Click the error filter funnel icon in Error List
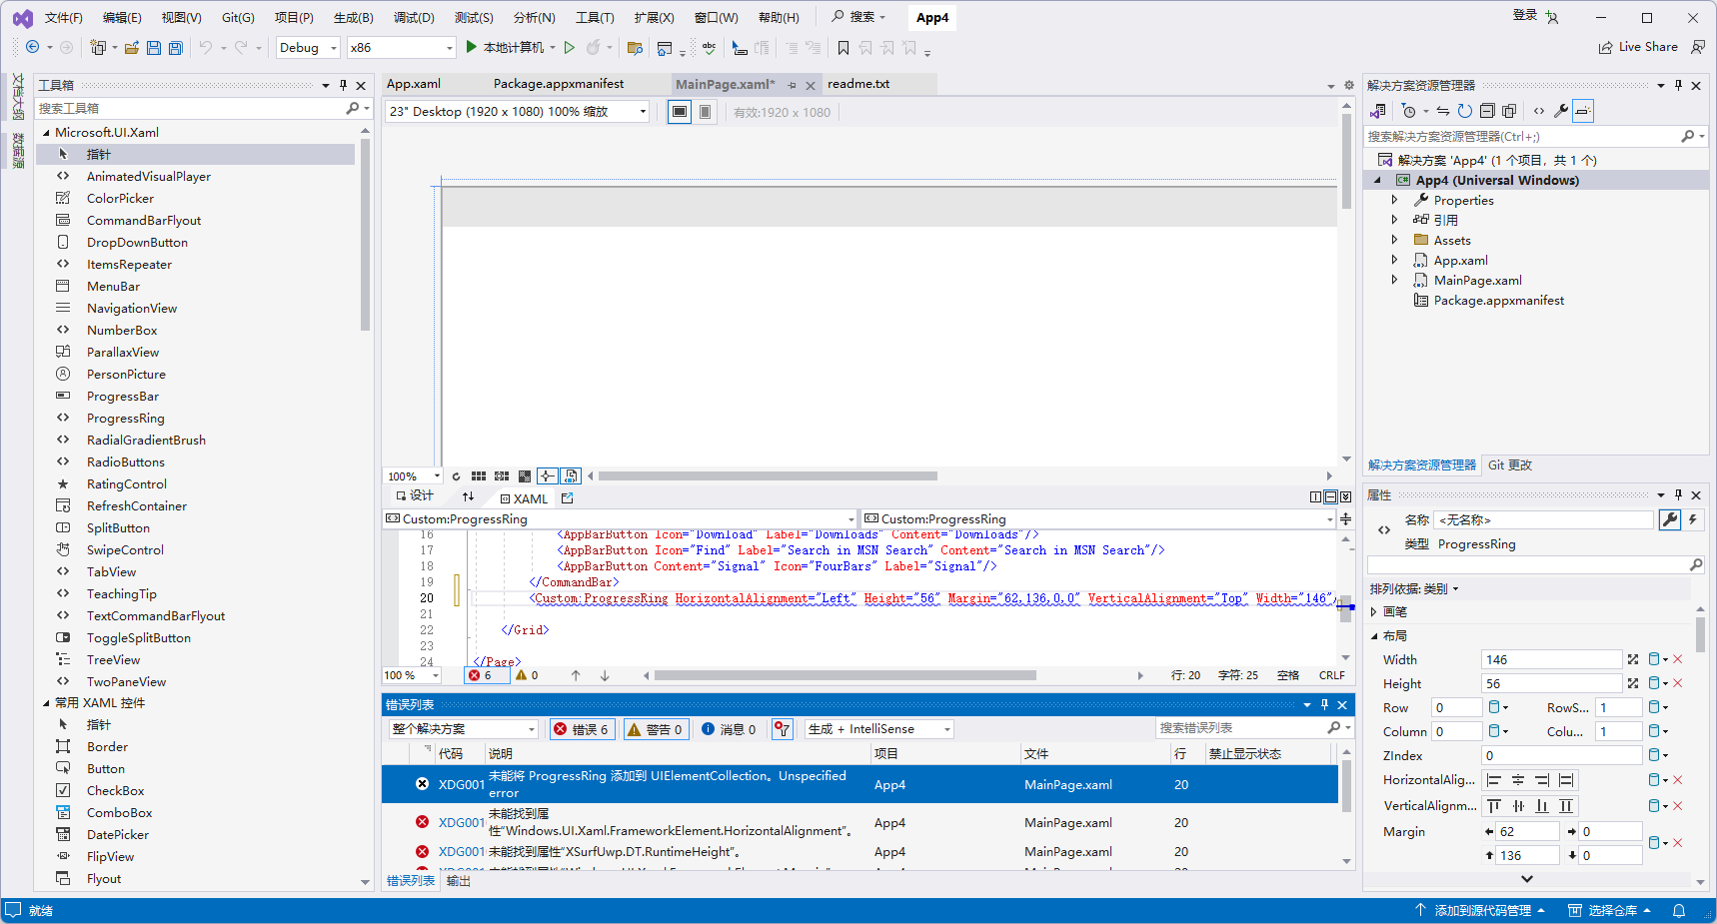The image size is (1717, 924). [x=783, y=729]
